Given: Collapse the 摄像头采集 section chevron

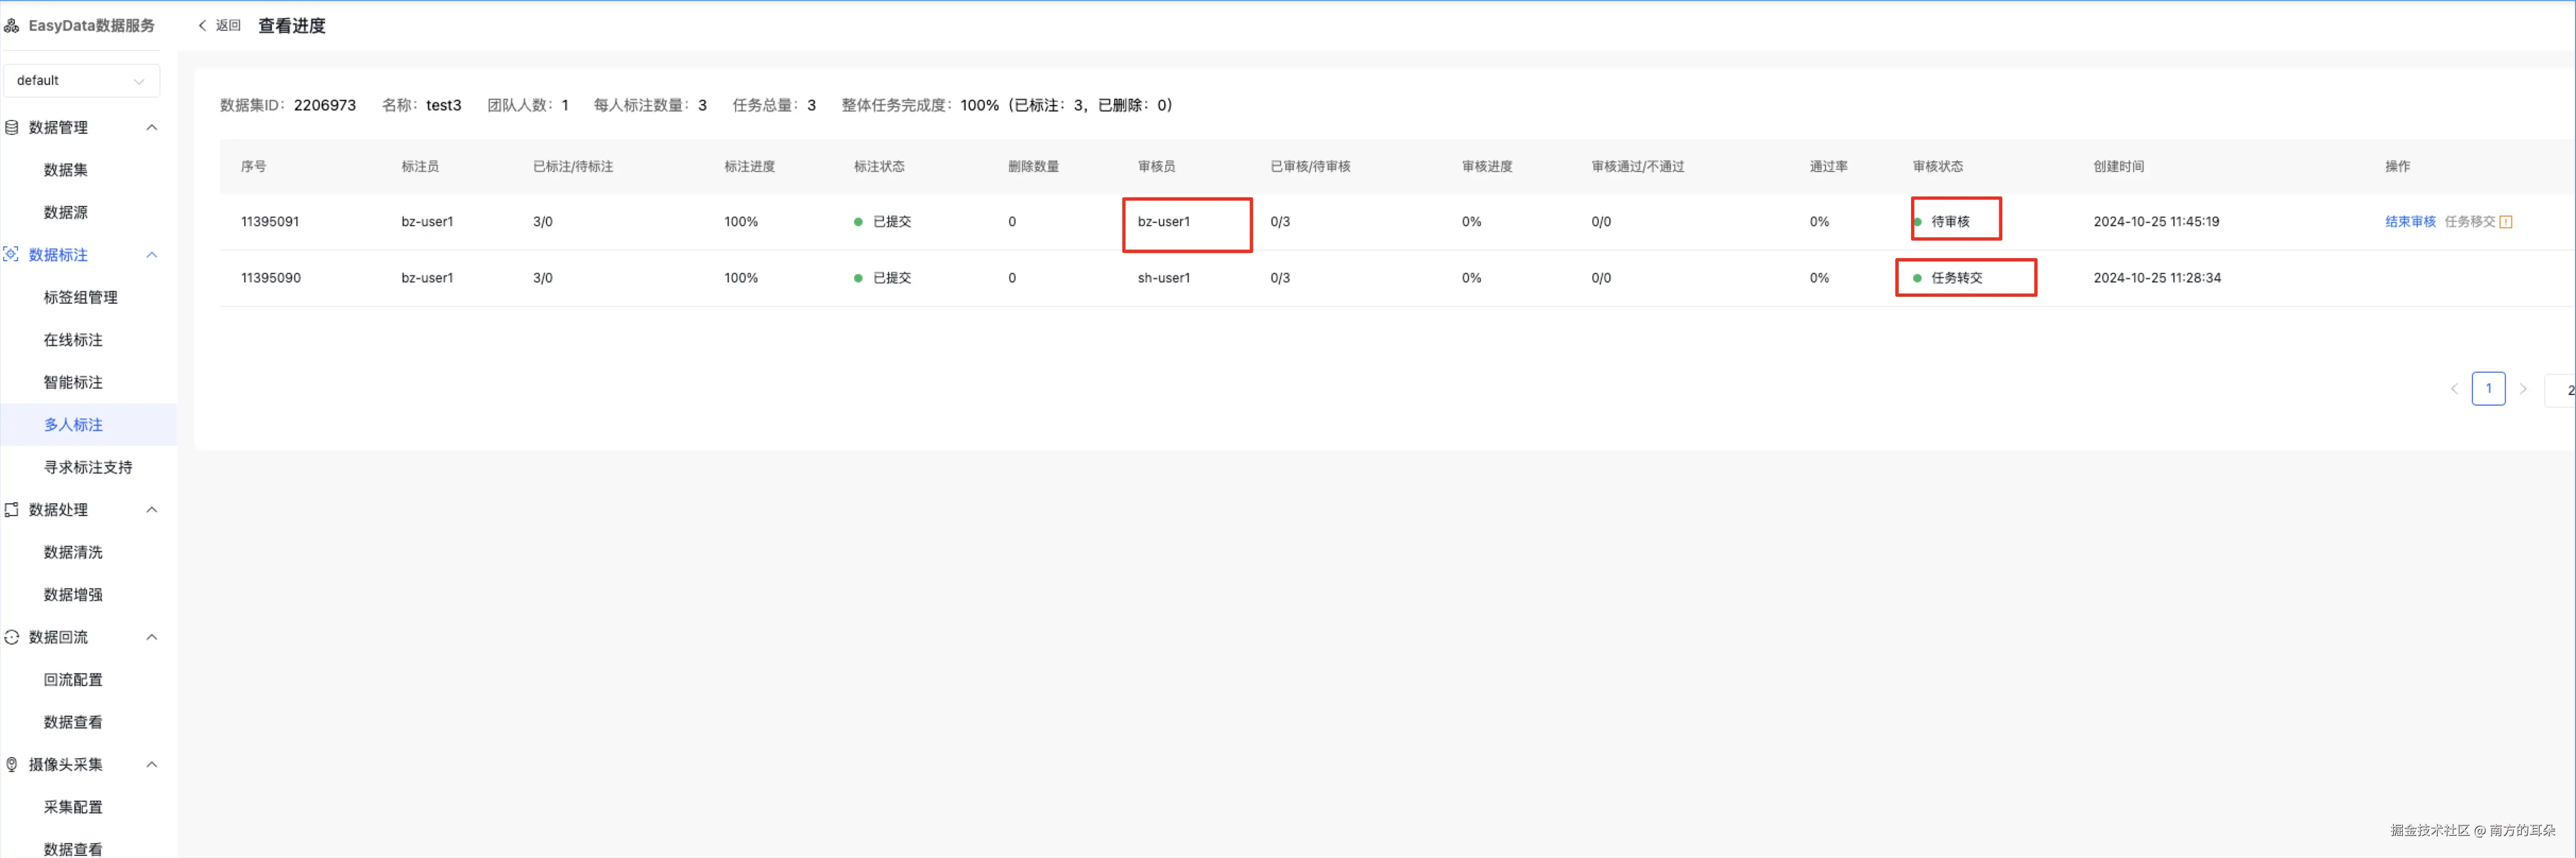Looking at the screenshot, I should (x=152, y=765).
